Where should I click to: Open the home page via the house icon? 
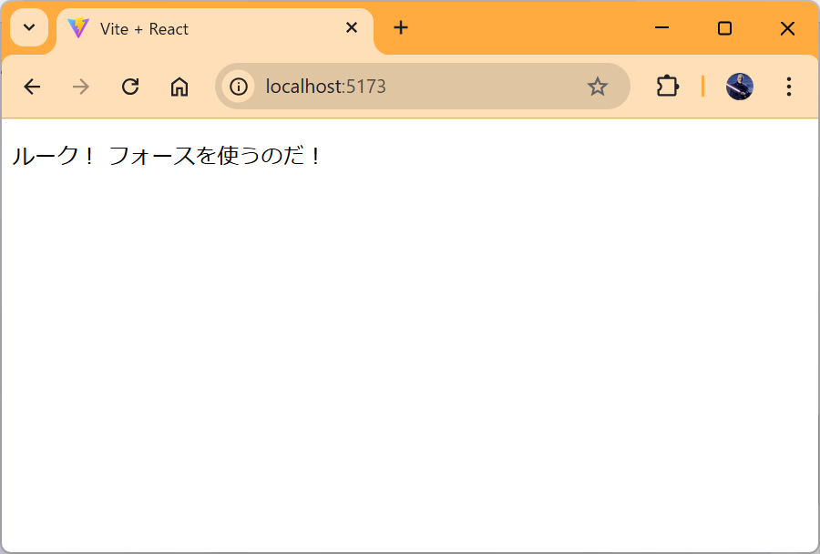tap(179, 87)
